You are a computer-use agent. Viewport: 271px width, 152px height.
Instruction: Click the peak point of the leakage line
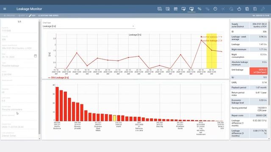(x=201, y=41)
